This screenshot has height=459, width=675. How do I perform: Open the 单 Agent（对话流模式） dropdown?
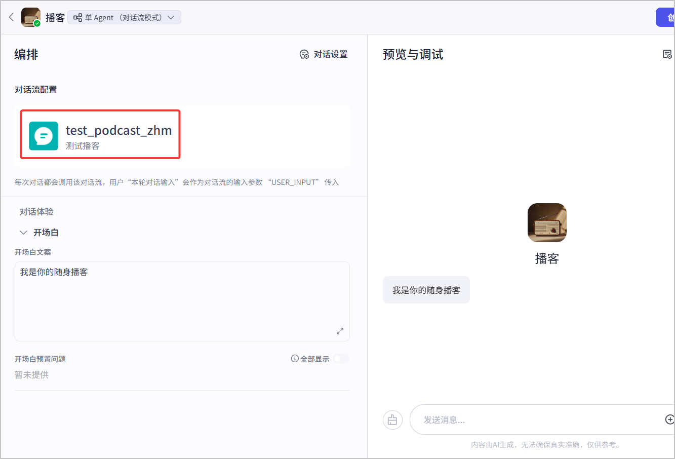coord(124,18)
